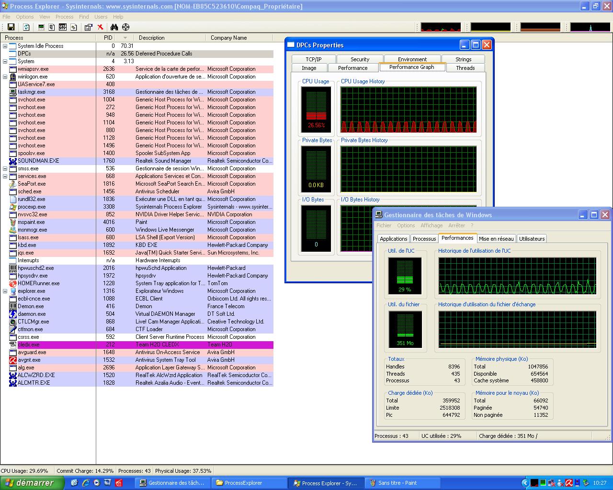The image size is (613, 490).
Task: Click the binoculars Find icon
Action: click(x=114, y=27)
